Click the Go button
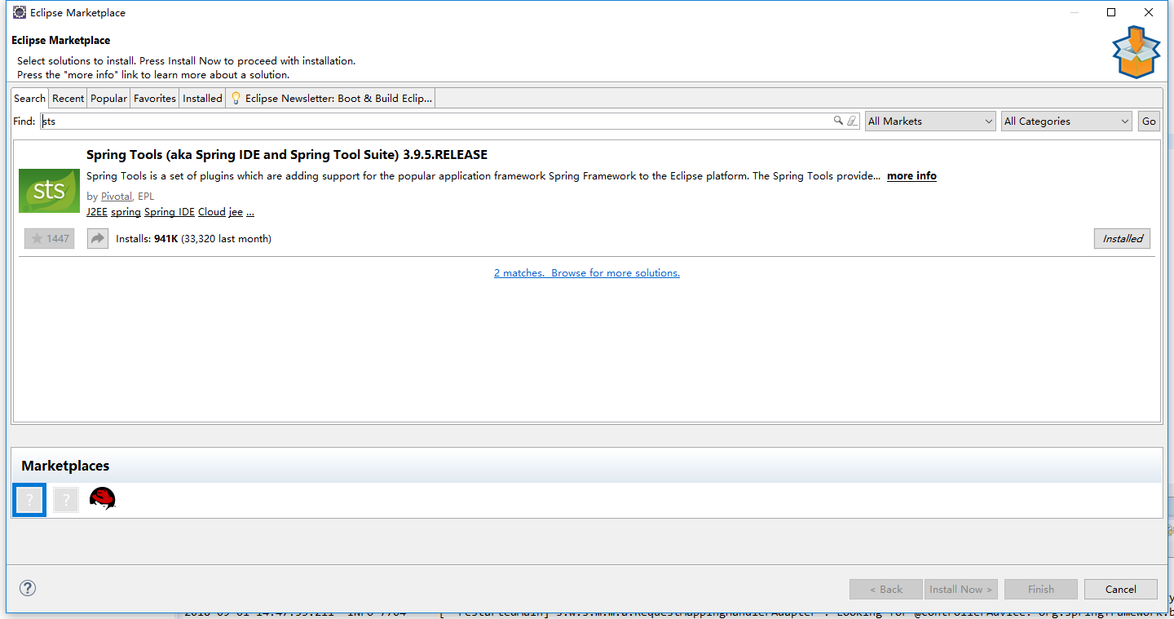Screen dimensions: 1174x619 pyautogui.click(x=1149, y=121)
